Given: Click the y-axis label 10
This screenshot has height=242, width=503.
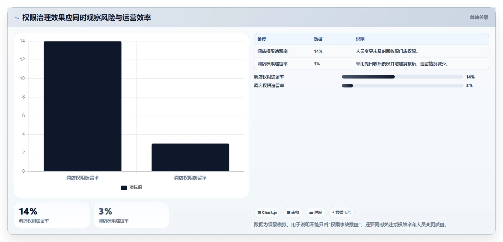Looking at the screenshot, I should (x=23, y=78).
